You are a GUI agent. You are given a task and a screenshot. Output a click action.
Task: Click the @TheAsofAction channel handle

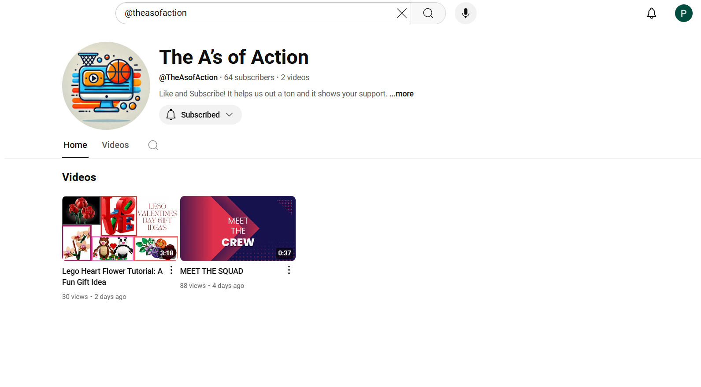coord(188,77)
